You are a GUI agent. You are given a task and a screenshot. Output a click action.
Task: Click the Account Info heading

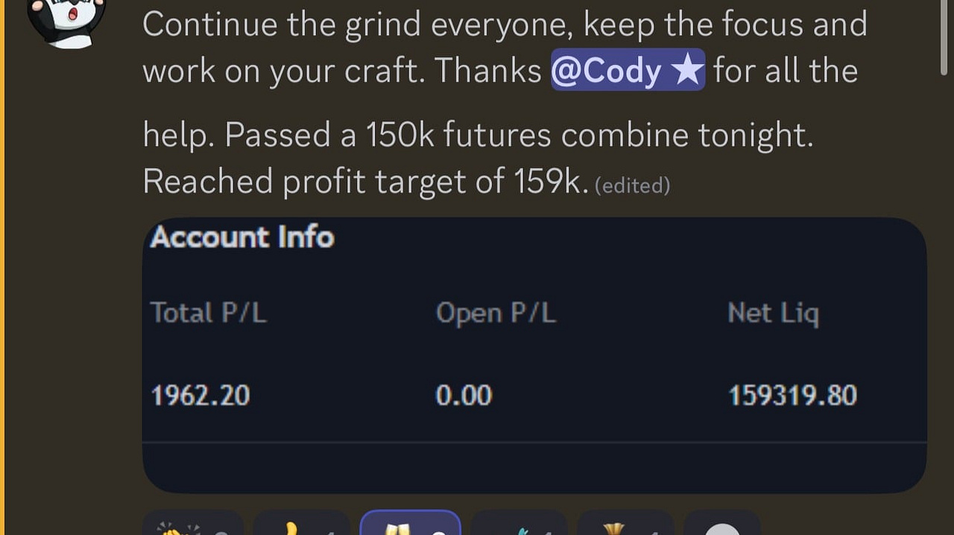[242, 237]
